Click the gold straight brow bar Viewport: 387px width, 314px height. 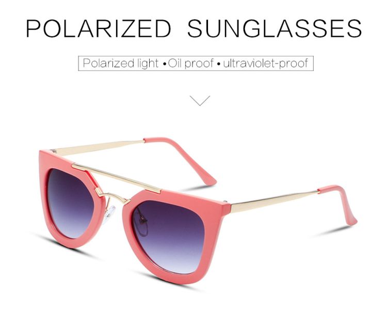(x=116, y=177)
